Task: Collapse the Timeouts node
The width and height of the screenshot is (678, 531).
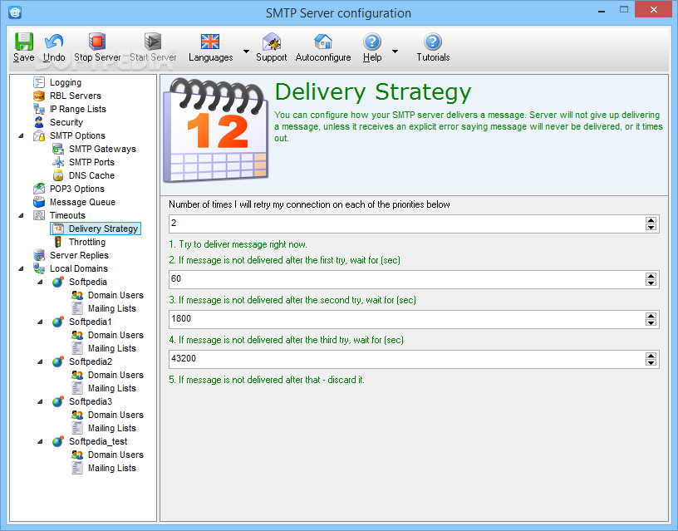Action: (22, 215)
